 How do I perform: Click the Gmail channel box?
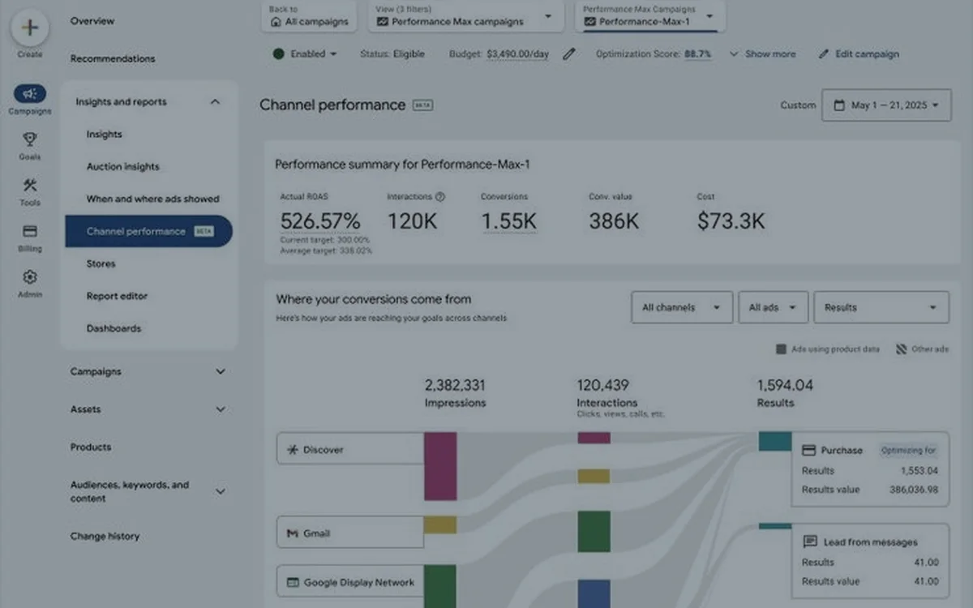tap(350, 533)
